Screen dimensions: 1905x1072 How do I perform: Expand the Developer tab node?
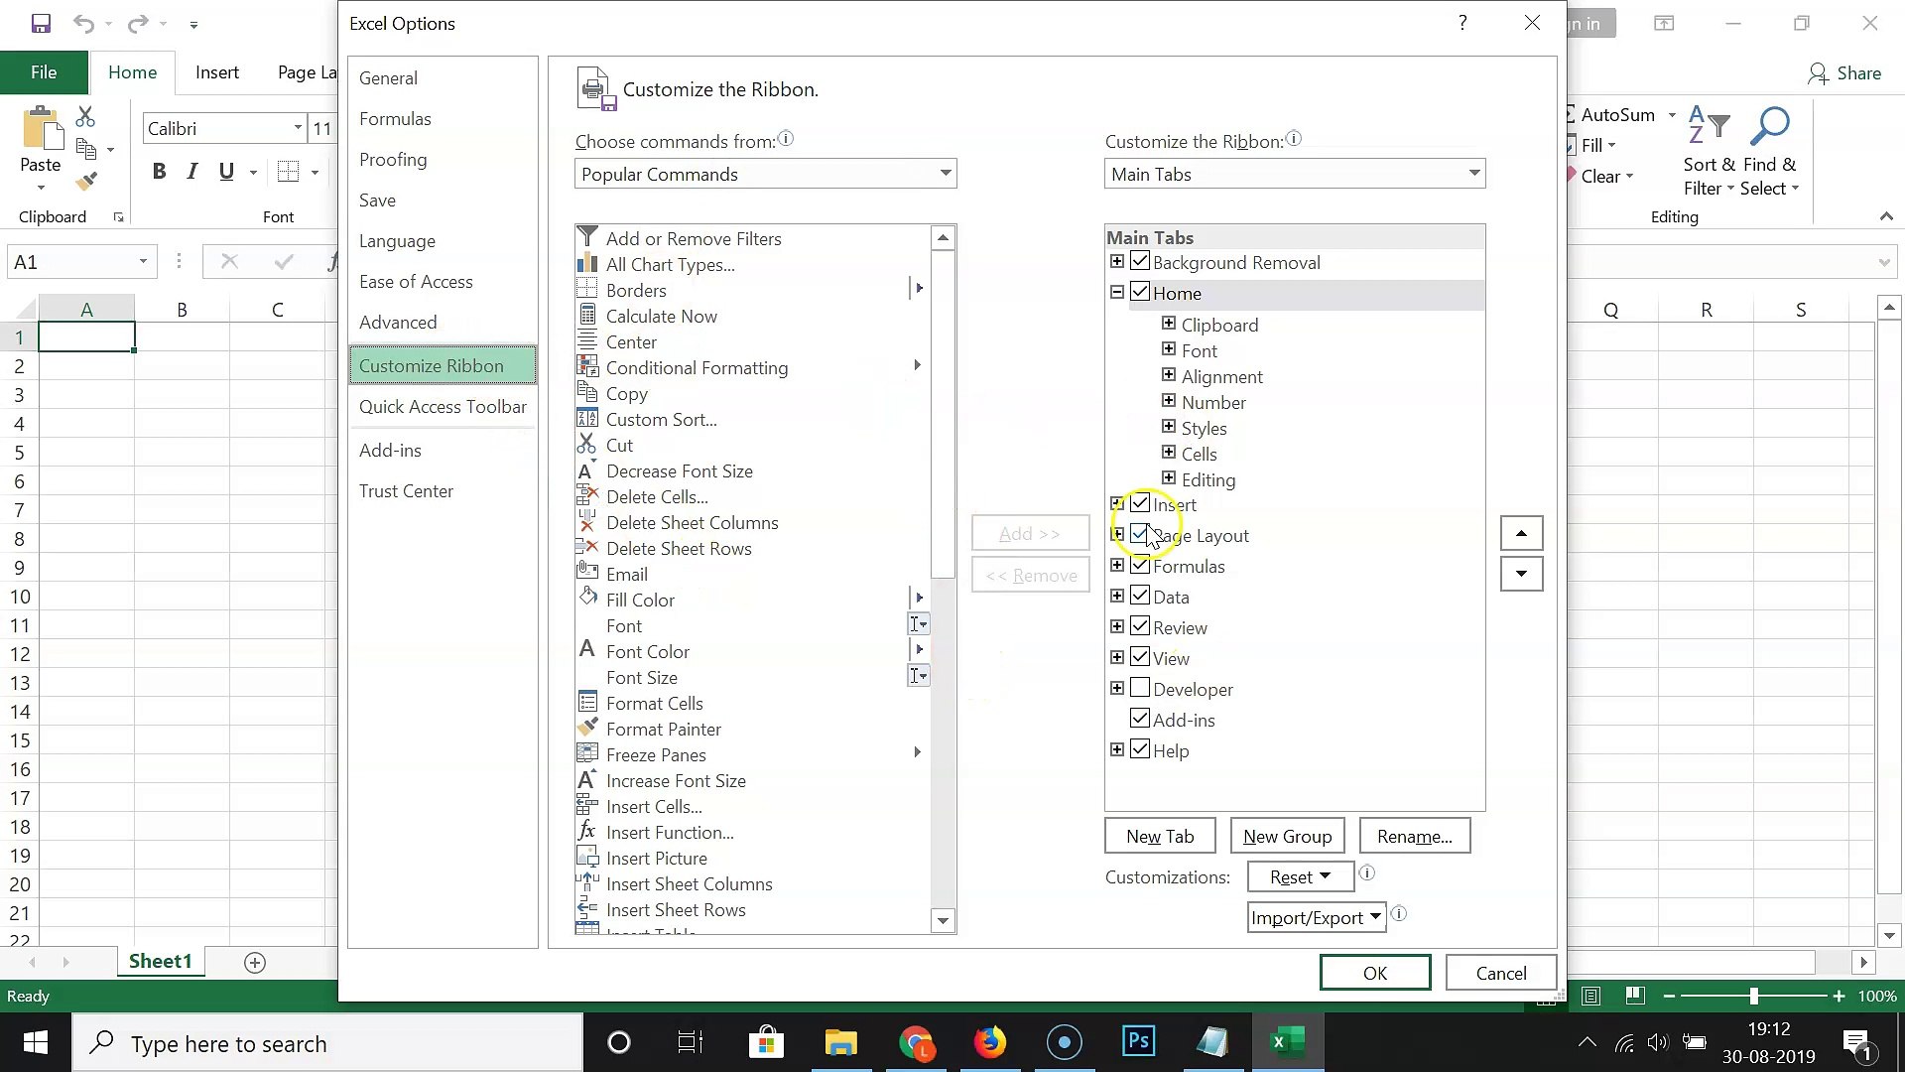(x=1117, y=689)
